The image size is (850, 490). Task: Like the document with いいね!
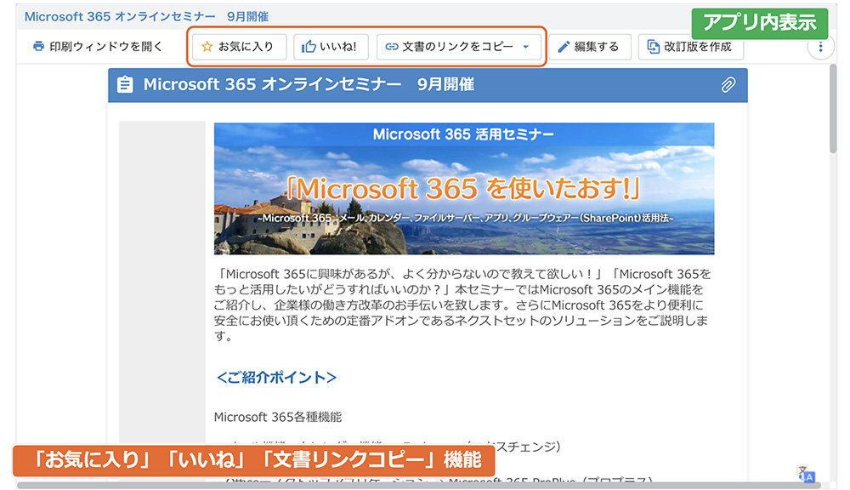click(x=331, y=47)
